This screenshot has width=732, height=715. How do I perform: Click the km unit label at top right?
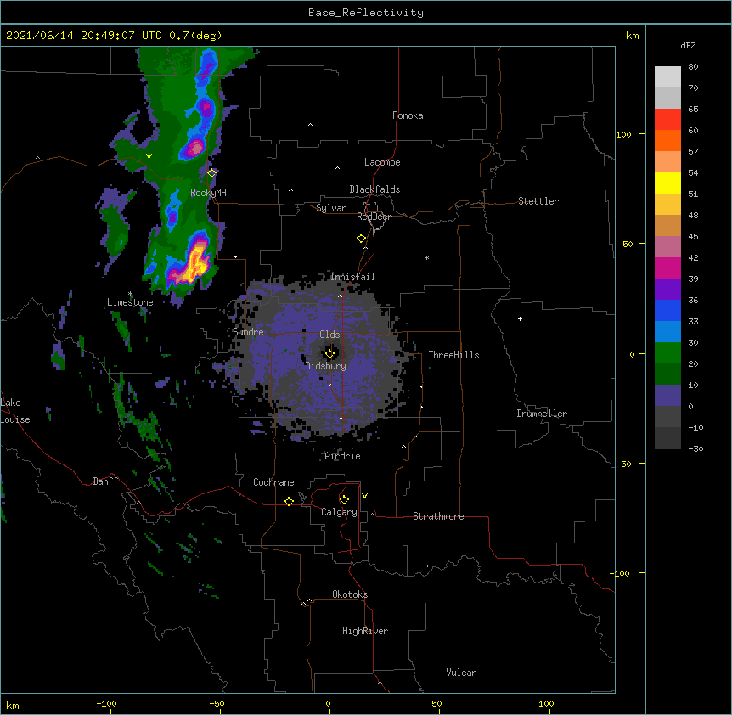point(633,36)
